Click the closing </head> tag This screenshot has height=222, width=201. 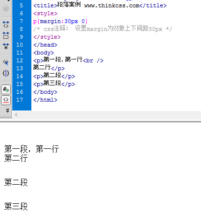coord(45,45)
